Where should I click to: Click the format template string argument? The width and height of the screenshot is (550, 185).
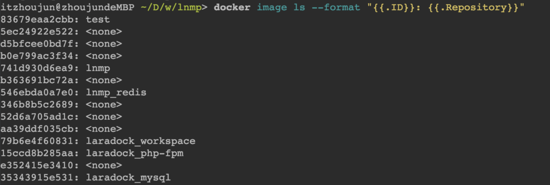pos(446,8)
